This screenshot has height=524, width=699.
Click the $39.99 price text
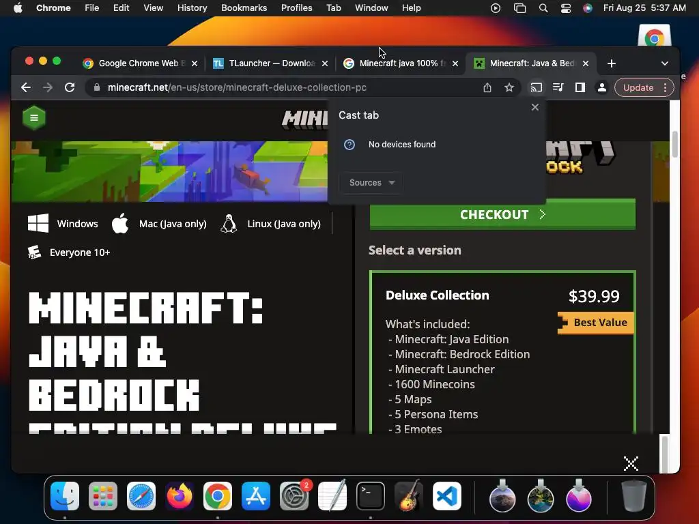coord(594,296)
